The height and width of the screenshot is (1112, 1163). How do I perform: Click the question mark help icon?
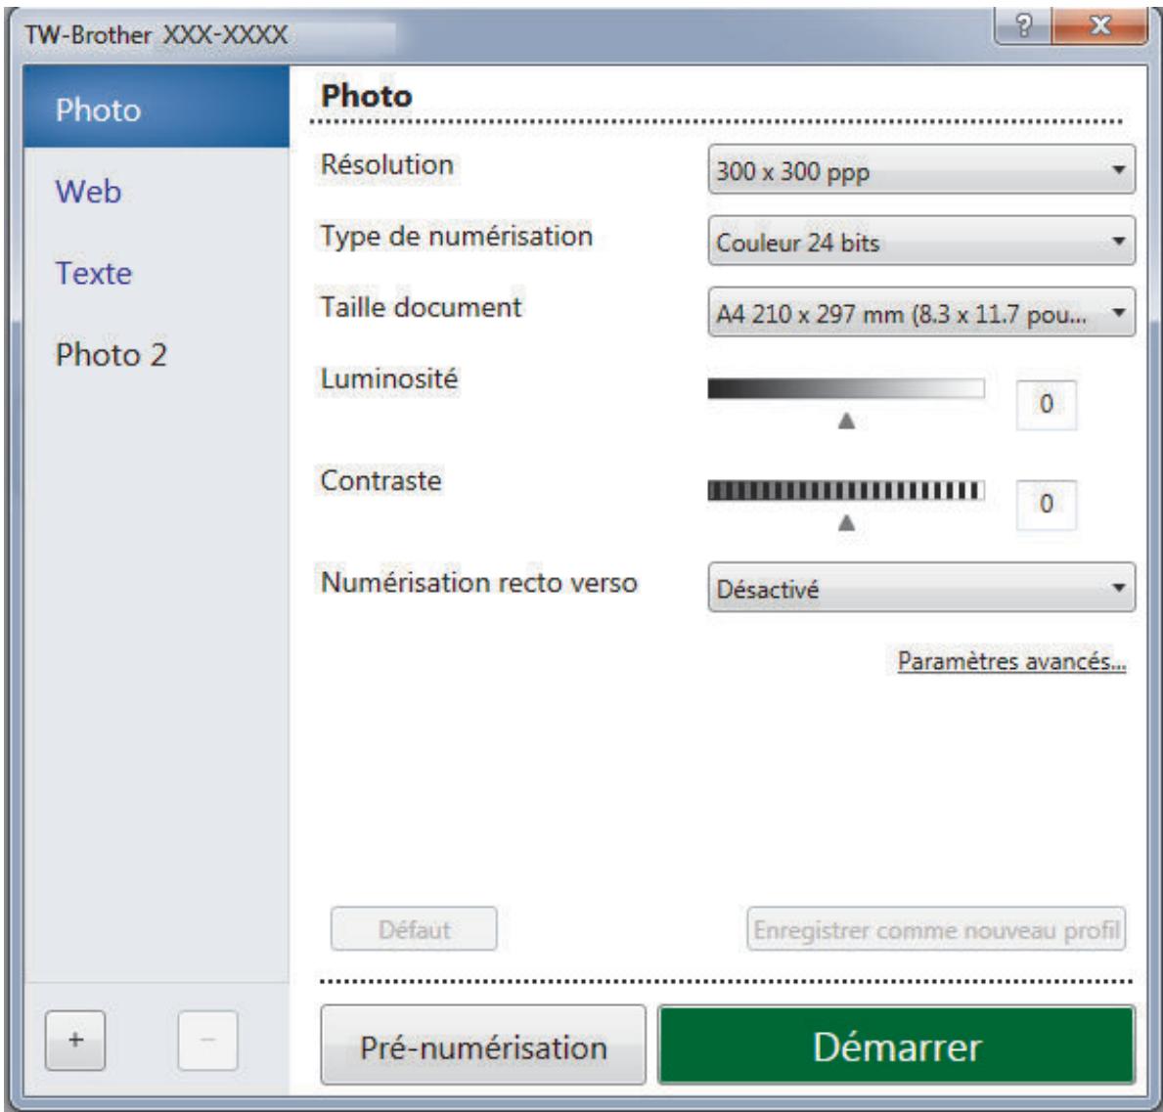[1023, 26]
